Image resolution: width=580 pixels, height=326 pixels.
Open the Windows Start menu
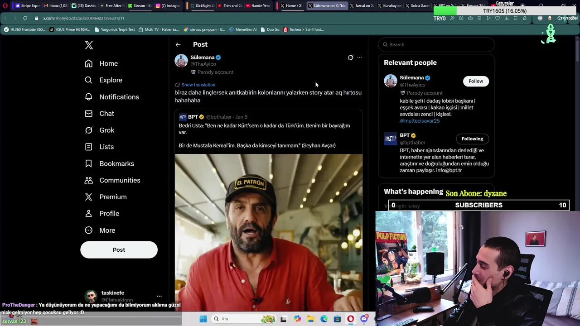tap(203, 319)
